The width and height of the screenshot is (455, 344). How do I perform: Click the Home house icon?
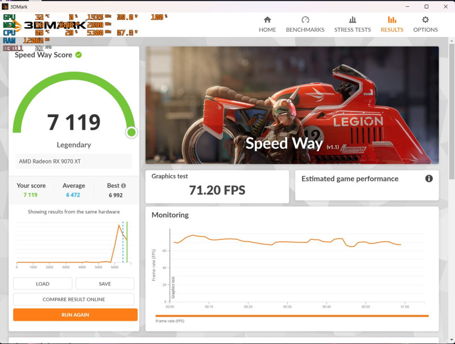point(267,20)
